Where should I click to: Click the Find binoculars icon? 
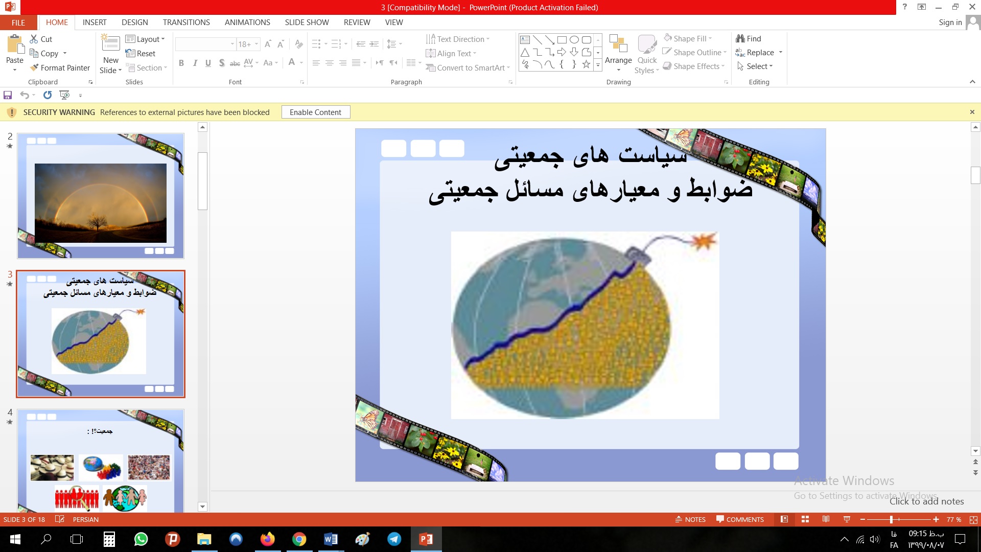tap(740, 38)
